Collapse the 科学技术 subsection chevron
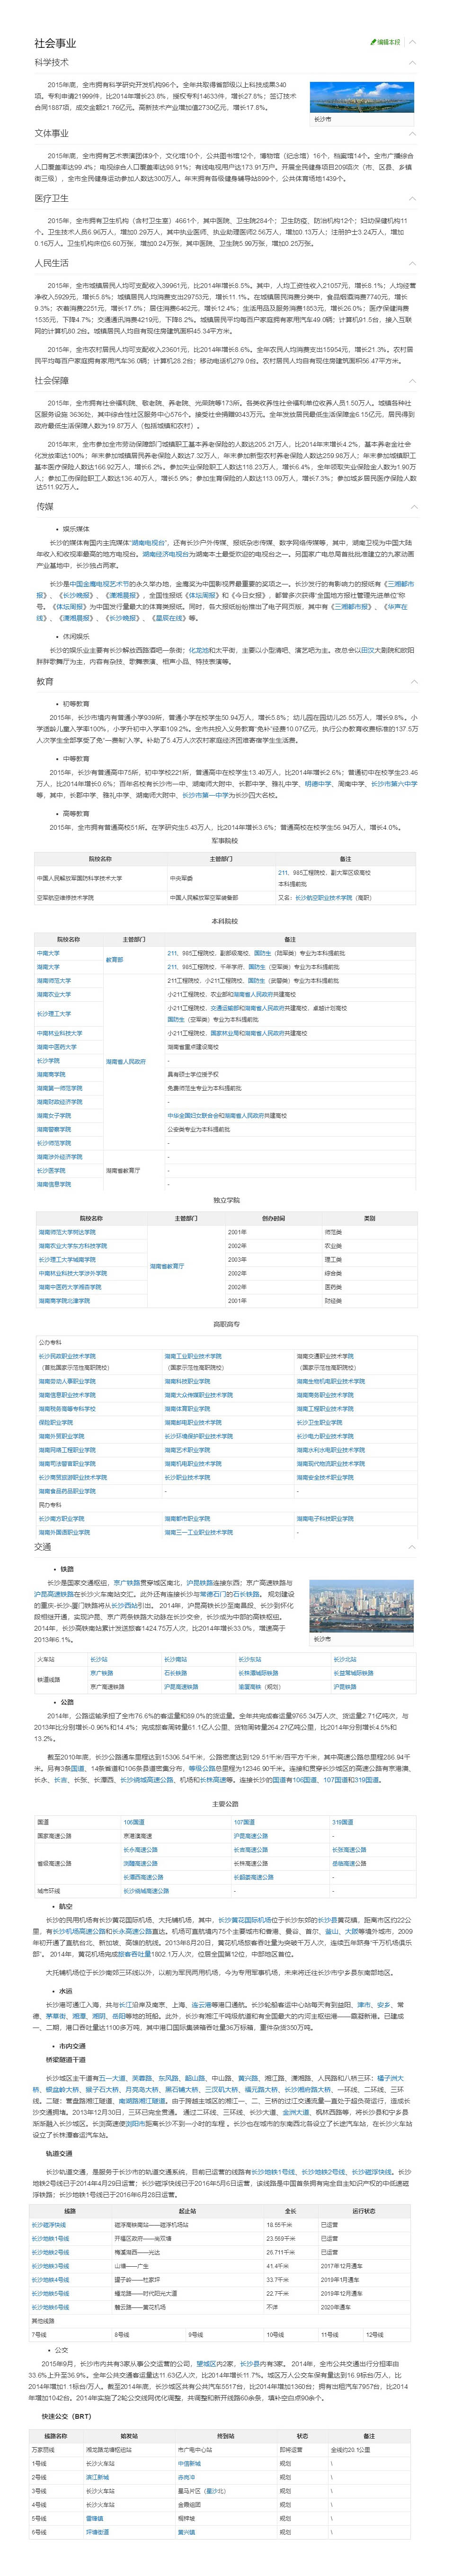Image resolution: width=453 pixels, height=2576 pixels. pyautogui.click(x=412, y=62)
